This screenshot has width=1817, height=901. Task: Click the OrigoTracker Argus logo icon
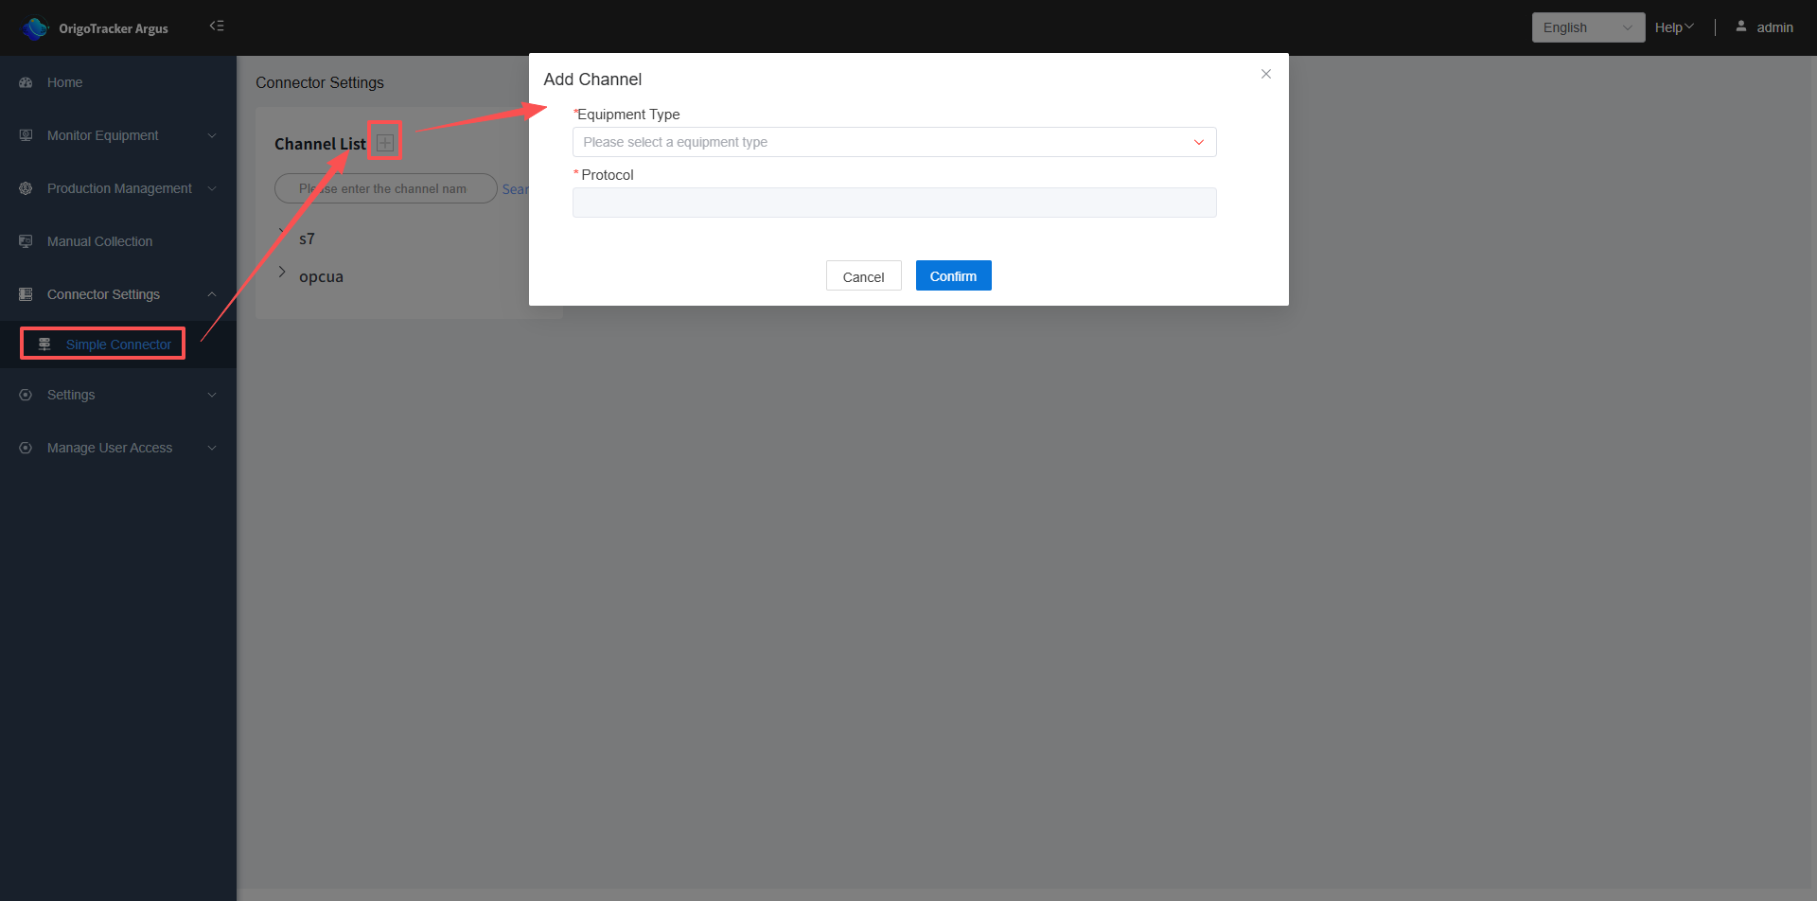35,28
